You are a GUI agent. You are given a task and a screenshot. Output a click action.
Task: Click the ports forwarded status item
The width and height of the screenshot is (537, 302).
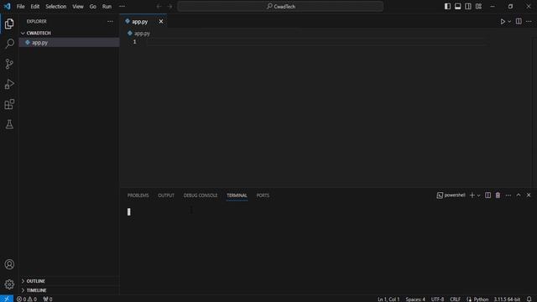click(x=48, y=299)
